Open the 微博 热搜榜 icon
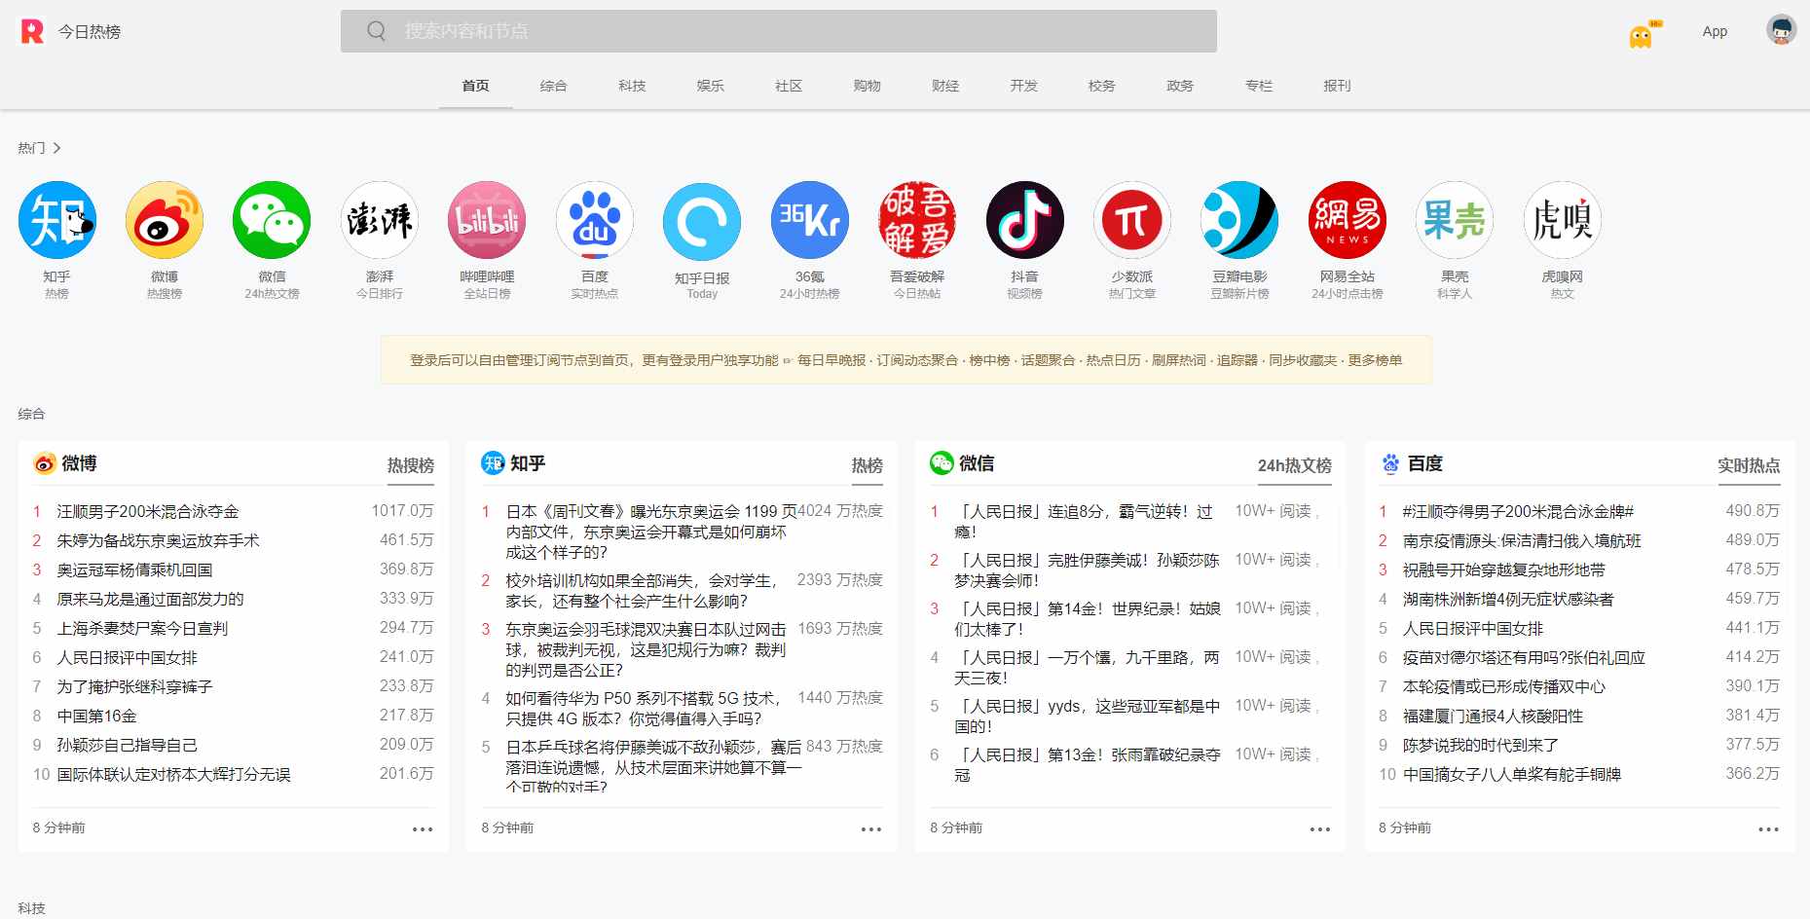 click(x=165, y=220)
